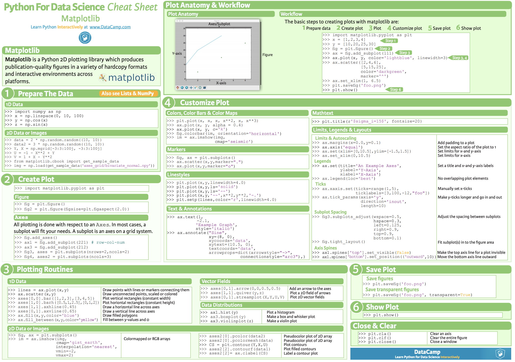Select the 'Limits, Legends & Layouts' header
The image size is (515, 362).
pyautogui.click(x=410, y=130)
